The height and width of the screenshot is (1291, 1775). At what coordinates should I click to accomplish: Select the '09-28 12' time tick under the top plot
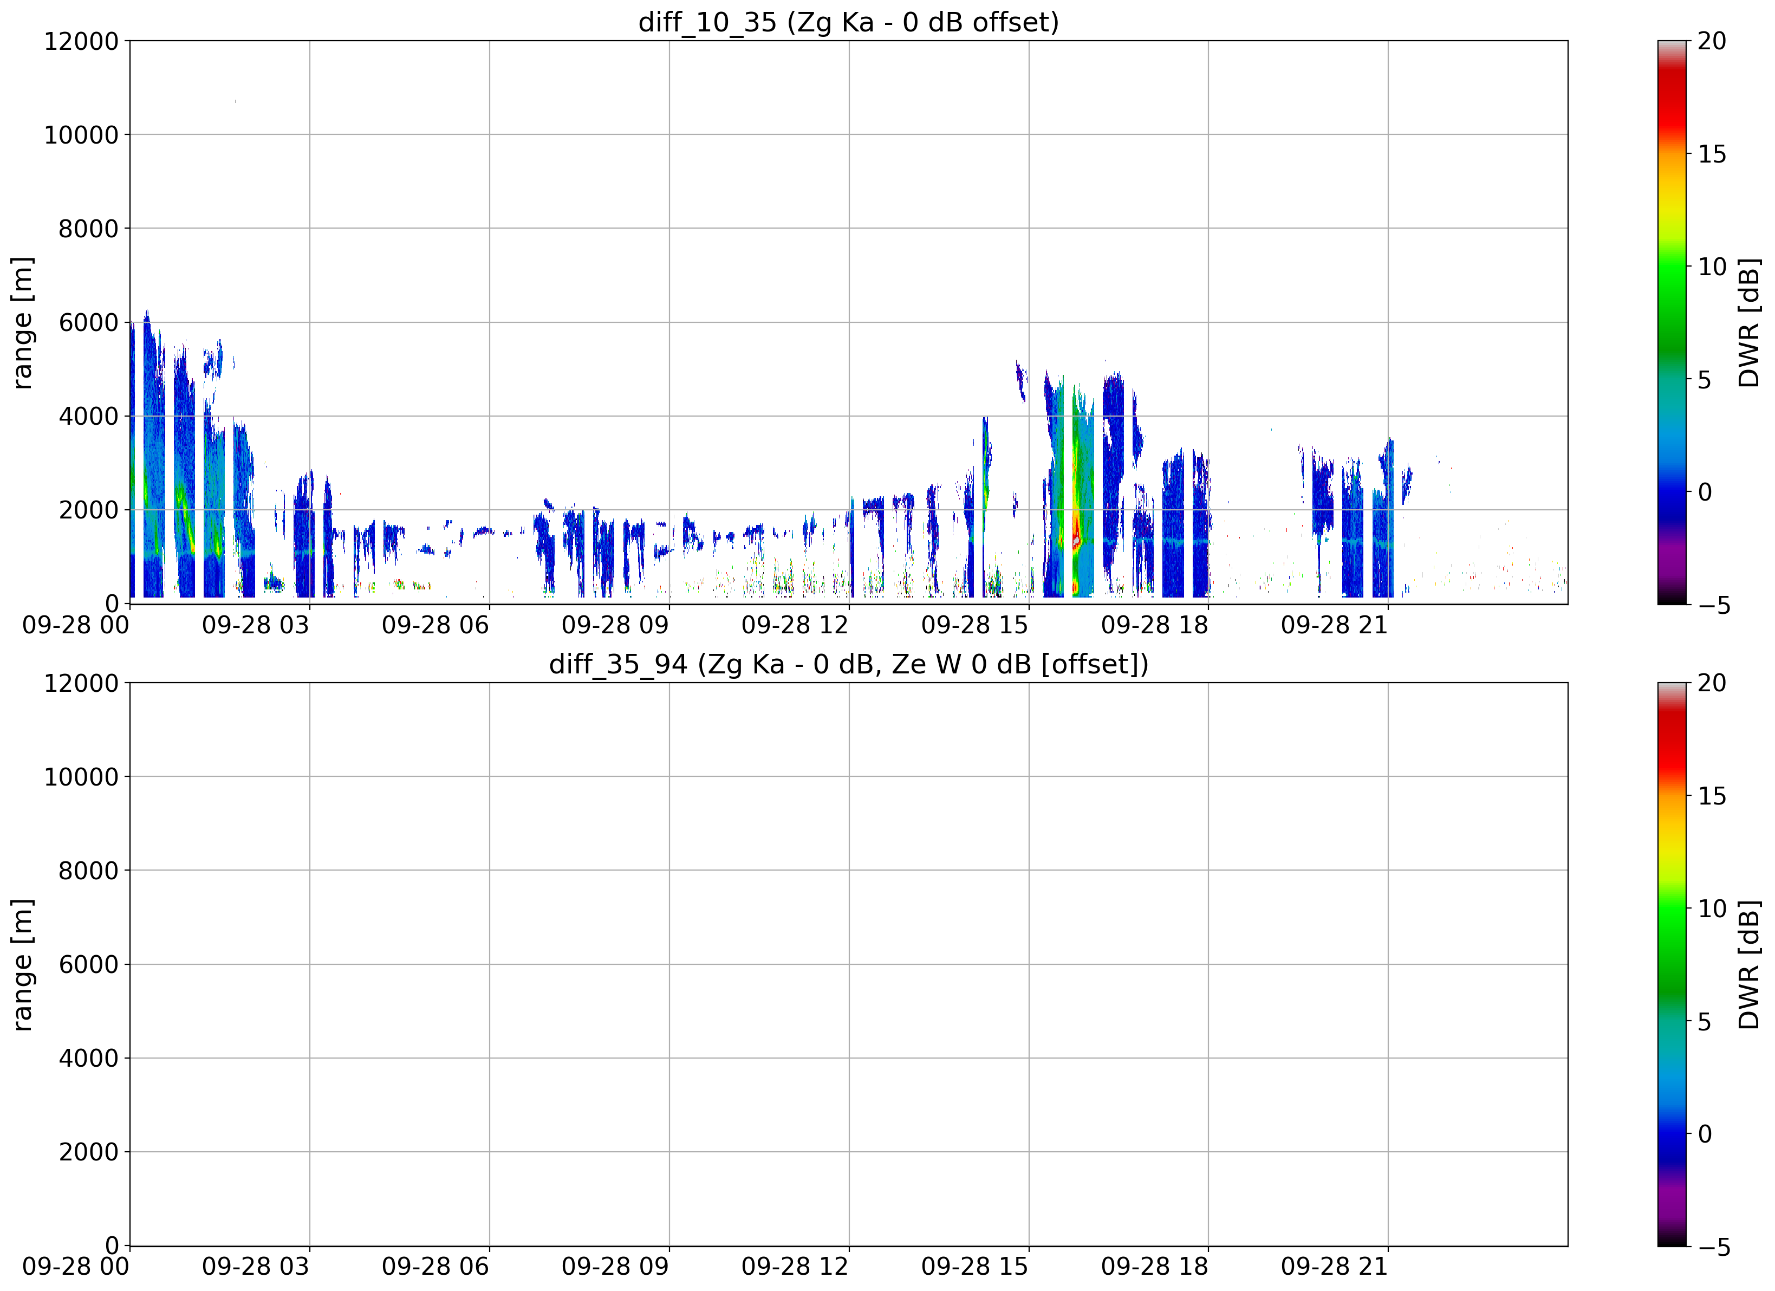[x=795, y=625]
